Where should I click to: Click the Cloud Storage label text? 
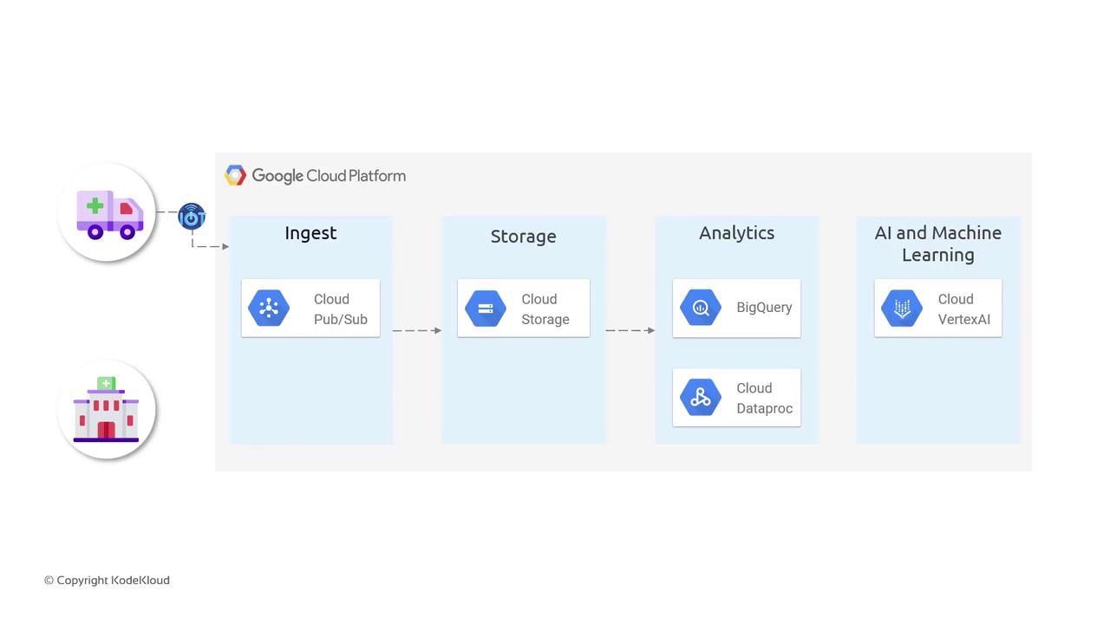click(545, 309)
